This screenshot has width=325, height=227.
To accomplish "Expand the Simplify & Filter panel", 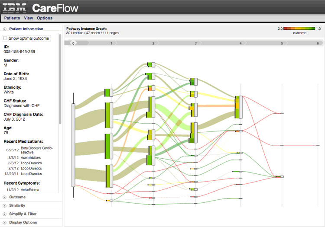I will coord(5,214).
